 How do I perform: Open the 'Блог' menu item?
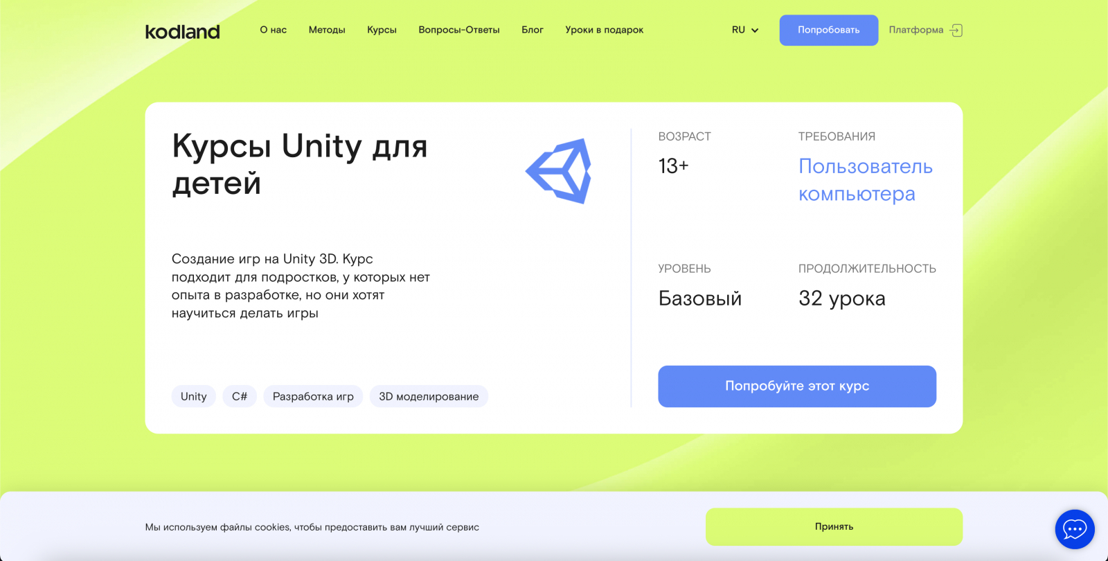point(533,30)
